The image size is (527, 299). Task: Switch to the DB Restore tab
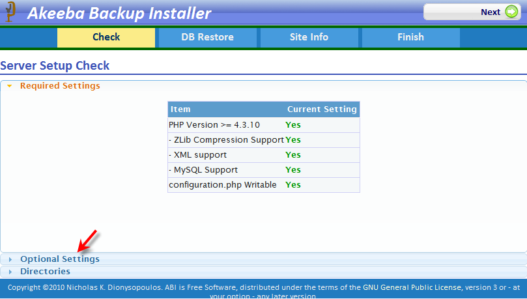coord(207,37)
